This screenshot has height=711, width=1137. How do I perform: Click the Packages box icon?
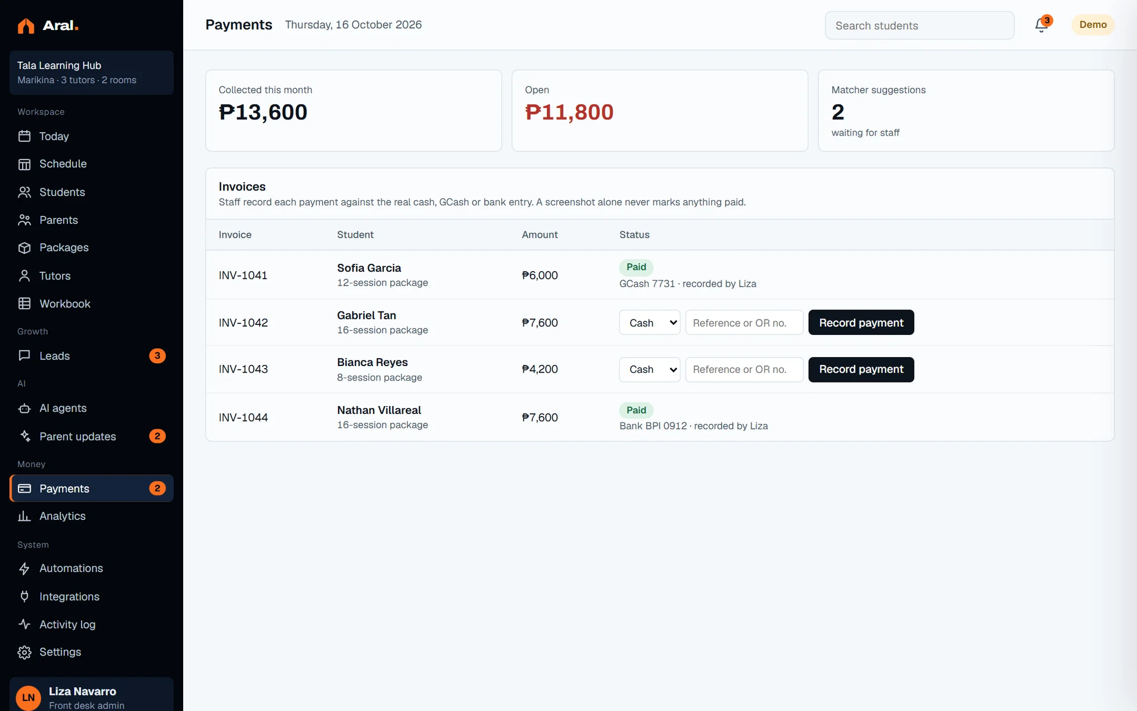point(24,248)
